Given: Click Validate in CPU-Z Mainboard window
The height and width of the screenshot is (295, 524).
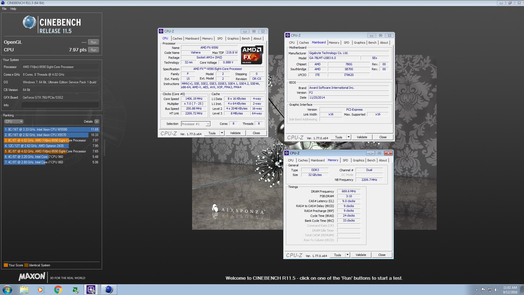Looking at the screenshot, I should coord(362,137).
